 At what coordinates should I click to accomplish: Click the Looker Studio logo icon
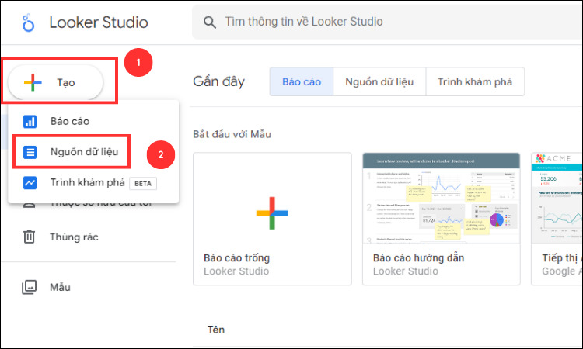[28, 22]
